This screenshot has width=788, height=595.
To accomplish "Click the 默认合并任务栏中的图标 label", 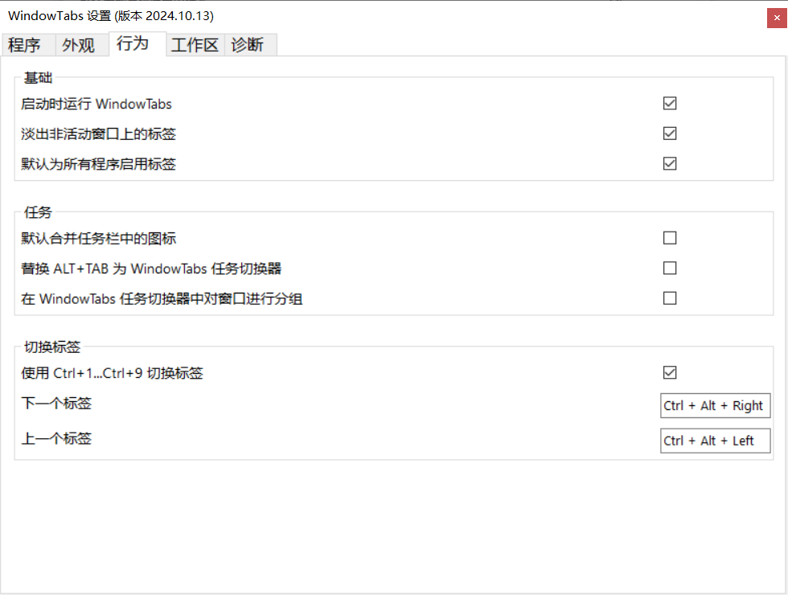I will [x=98, y=239].
